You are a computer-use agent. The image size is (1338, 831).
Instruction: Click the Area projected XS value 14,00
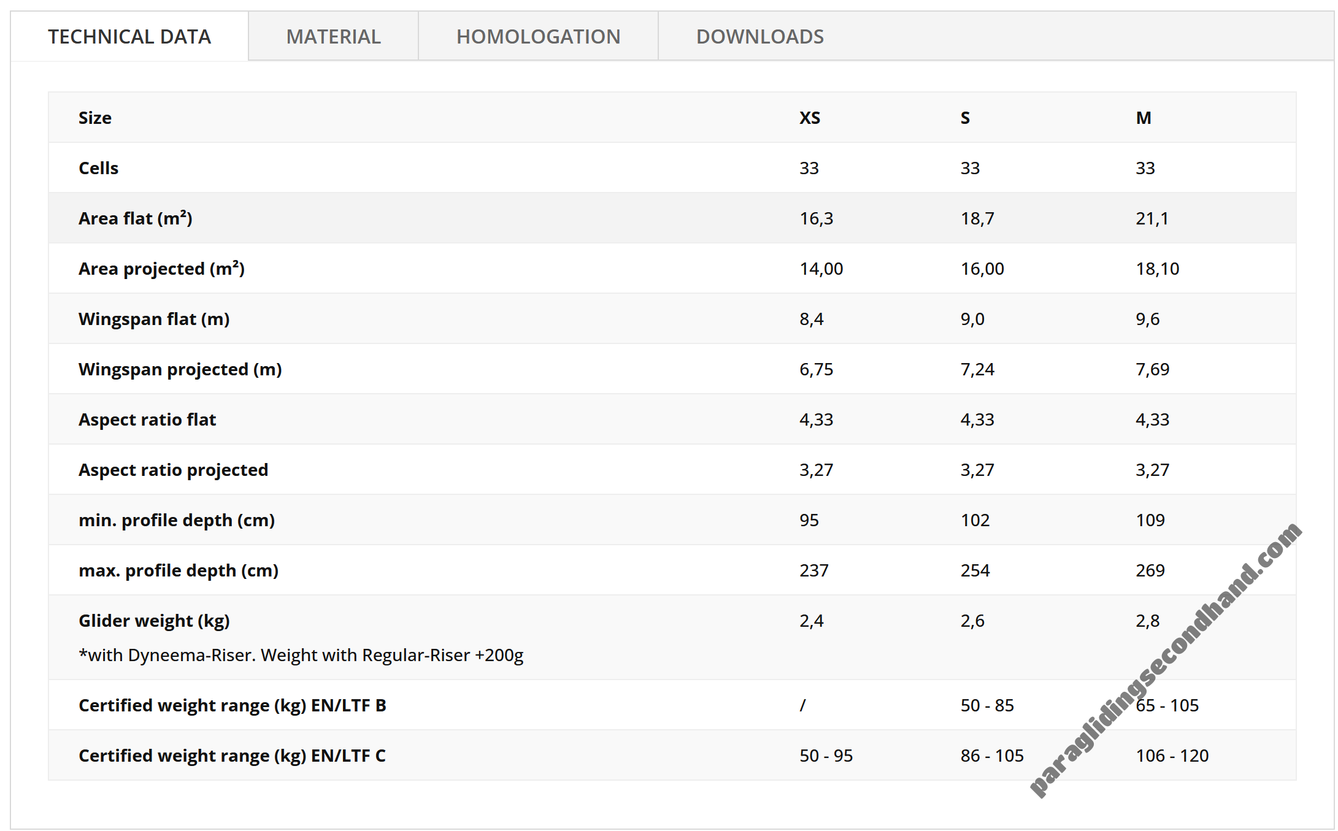(821, 269)
